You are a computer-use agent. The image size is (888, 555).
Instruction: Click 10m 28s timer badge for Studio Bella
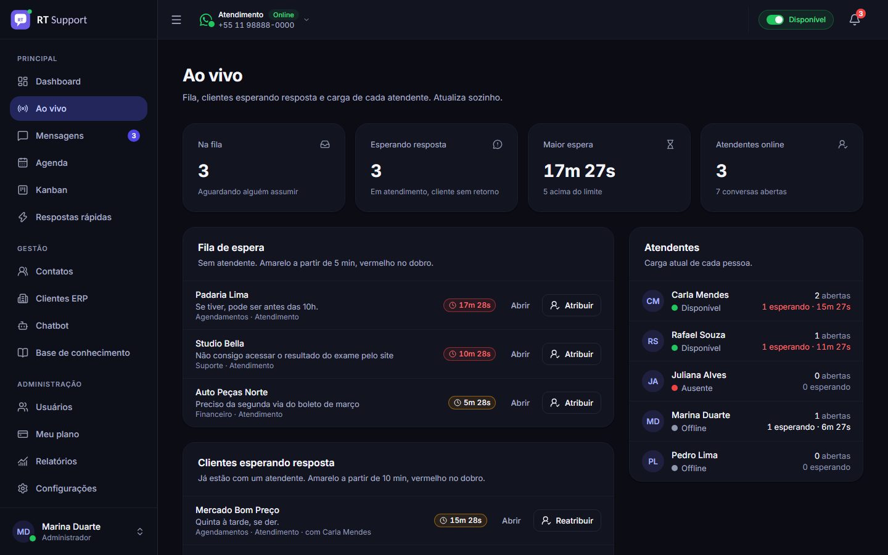pyautogui.click(x=470, y=354)
